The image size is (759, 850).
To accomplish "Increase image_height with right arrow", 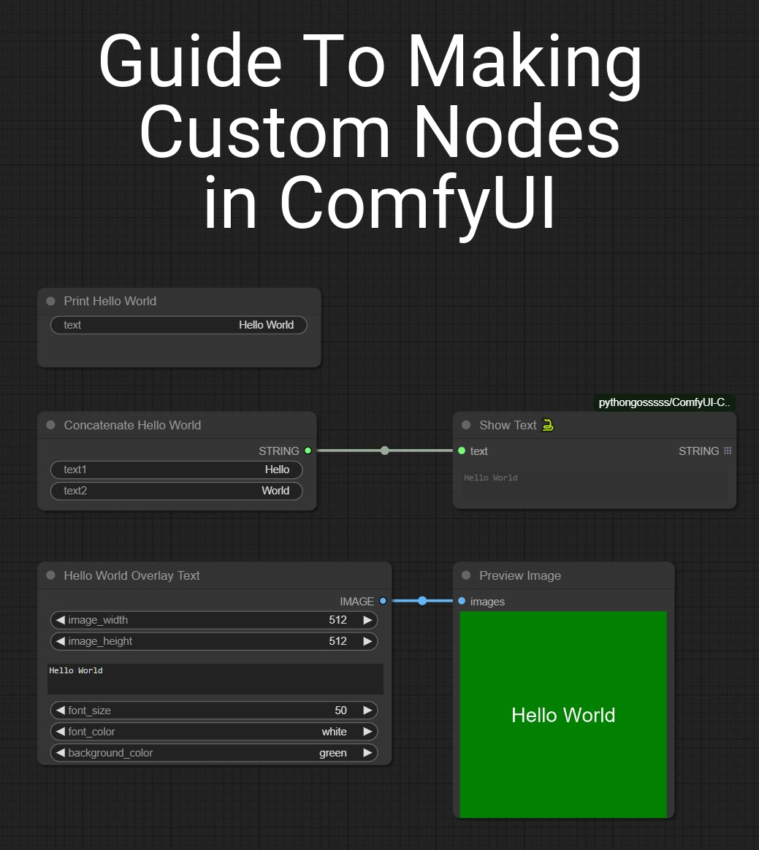I will [367, 640].
